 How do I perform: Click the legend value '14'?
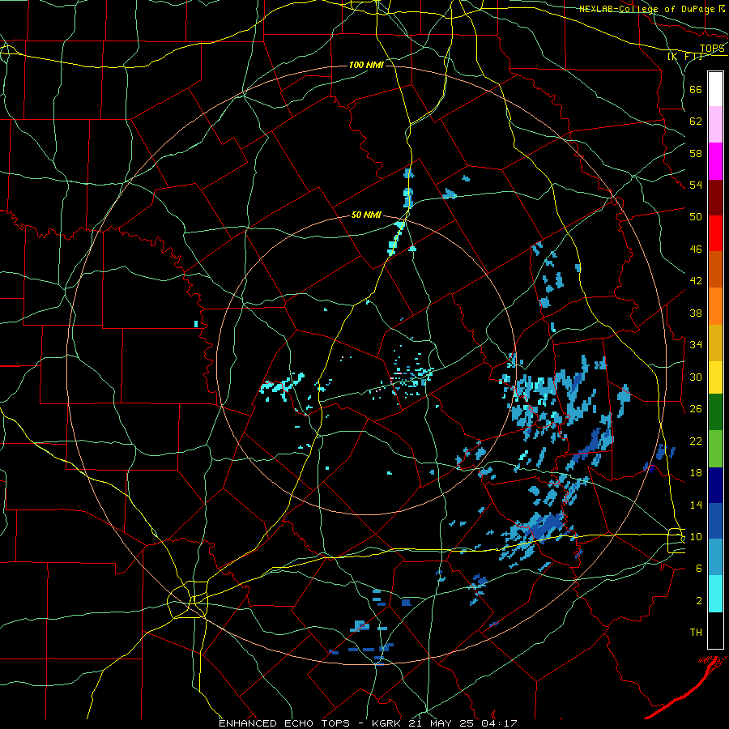696,505
